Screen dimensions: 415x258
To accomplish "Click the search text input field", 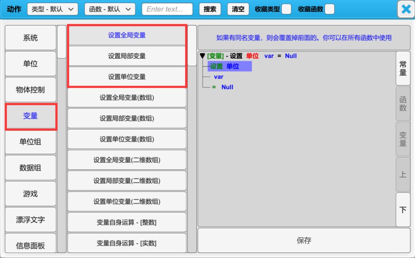I will (x=167, y=9).
